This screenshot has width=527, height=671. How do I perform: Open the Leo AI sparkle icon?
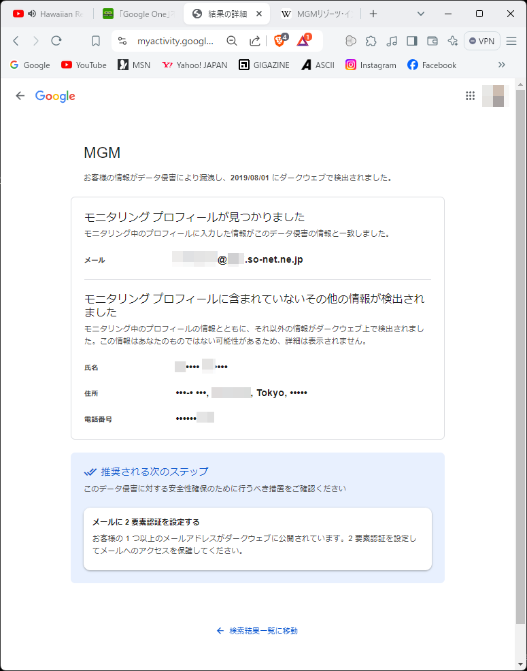453,41
